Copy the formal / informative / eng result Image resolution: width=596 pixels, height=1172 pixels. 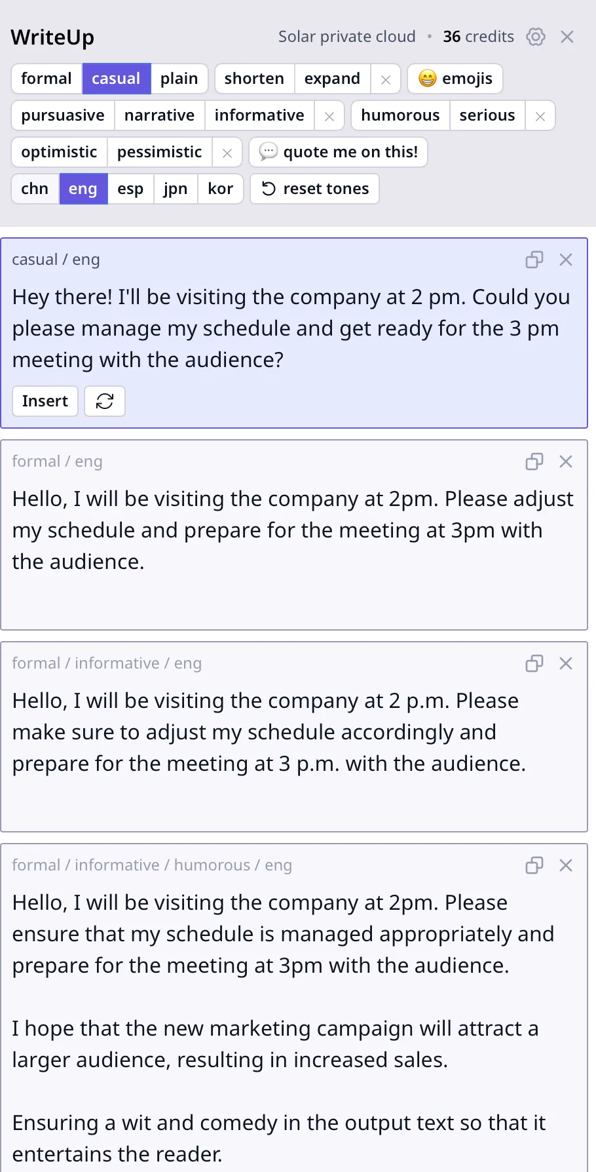[x=534, y=663]
